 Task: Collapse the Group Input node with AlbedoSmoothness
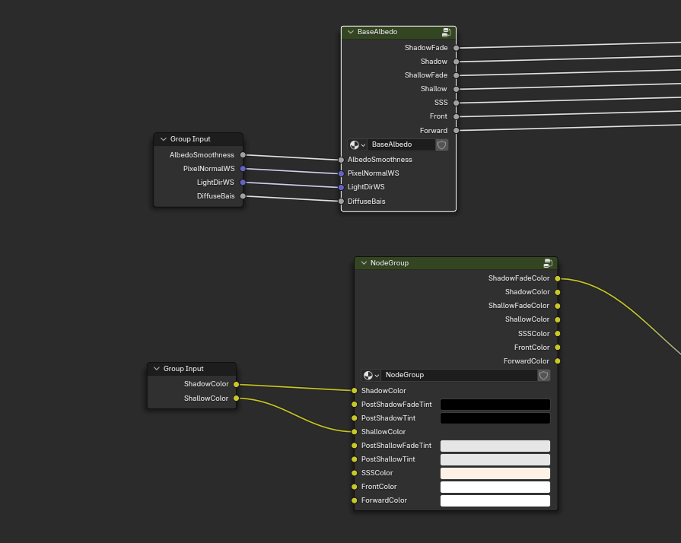coord(163,139)
